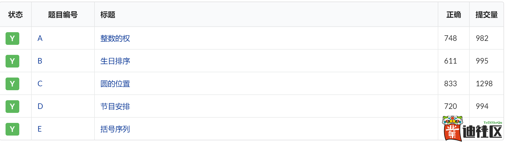Open problem titled 节目安排
Screen dimensions: 508x144
[115, 107]
